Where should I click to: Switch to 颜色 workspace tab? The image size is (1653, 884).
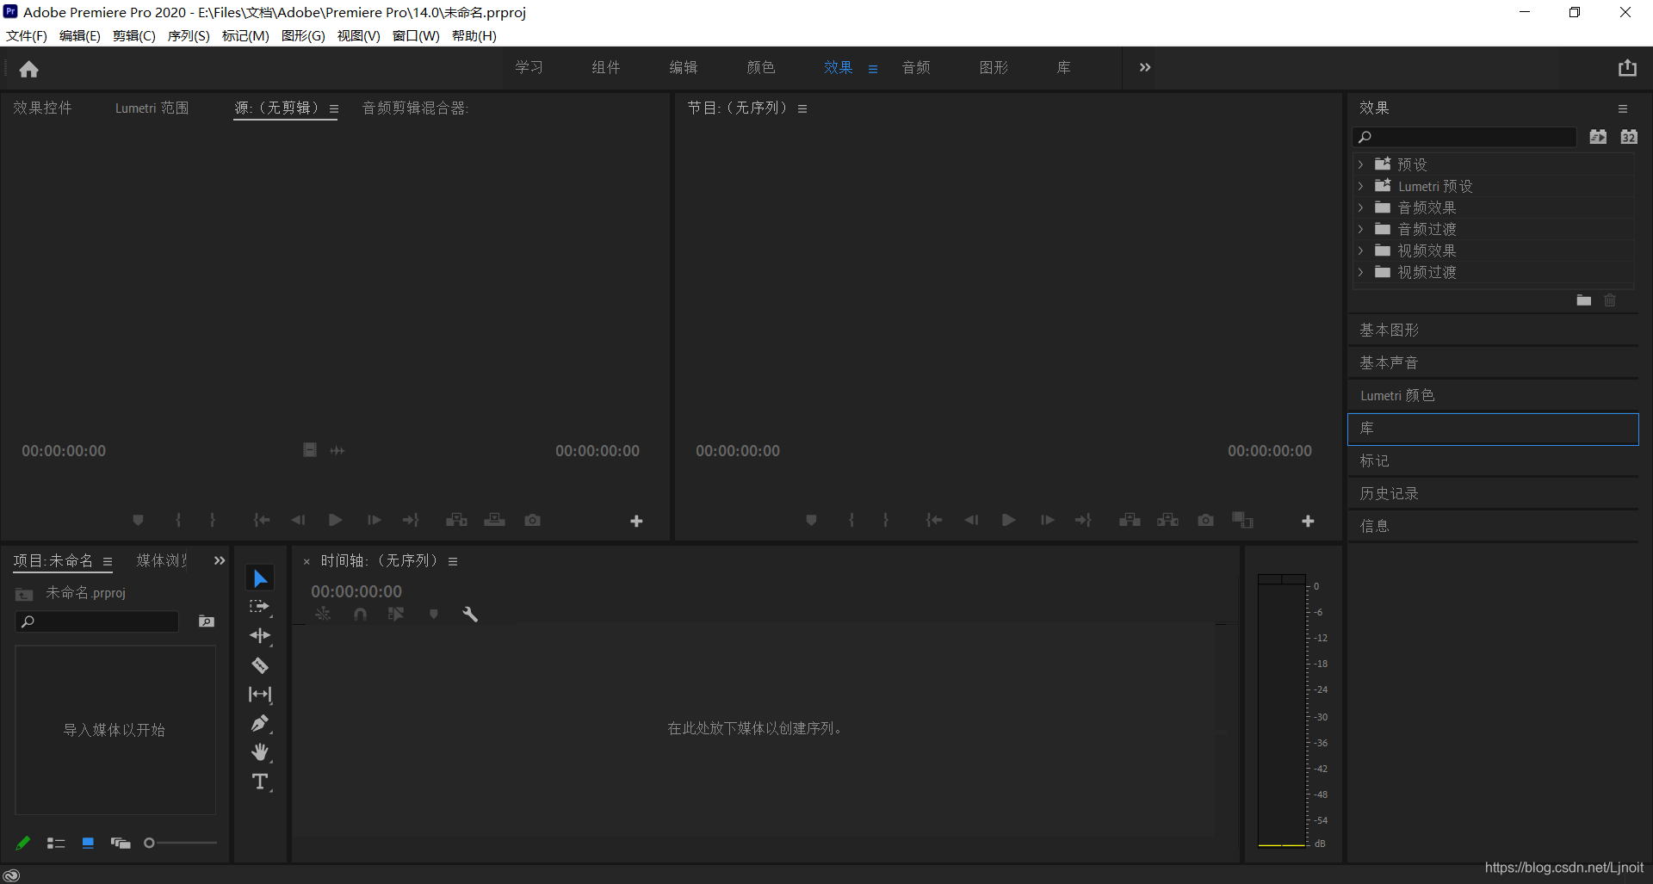(761, 67)
